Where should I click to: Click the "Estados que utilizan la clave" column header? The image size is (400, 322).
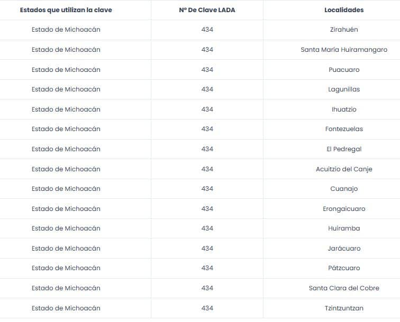pyautogui.click(x=66, y=10)
